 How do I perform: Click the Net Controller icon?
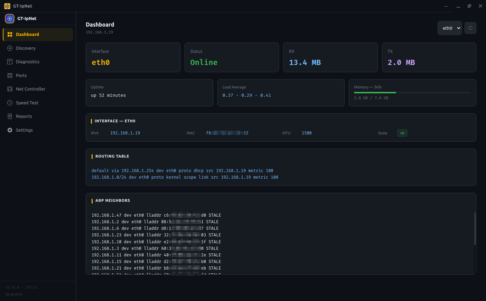10,89
